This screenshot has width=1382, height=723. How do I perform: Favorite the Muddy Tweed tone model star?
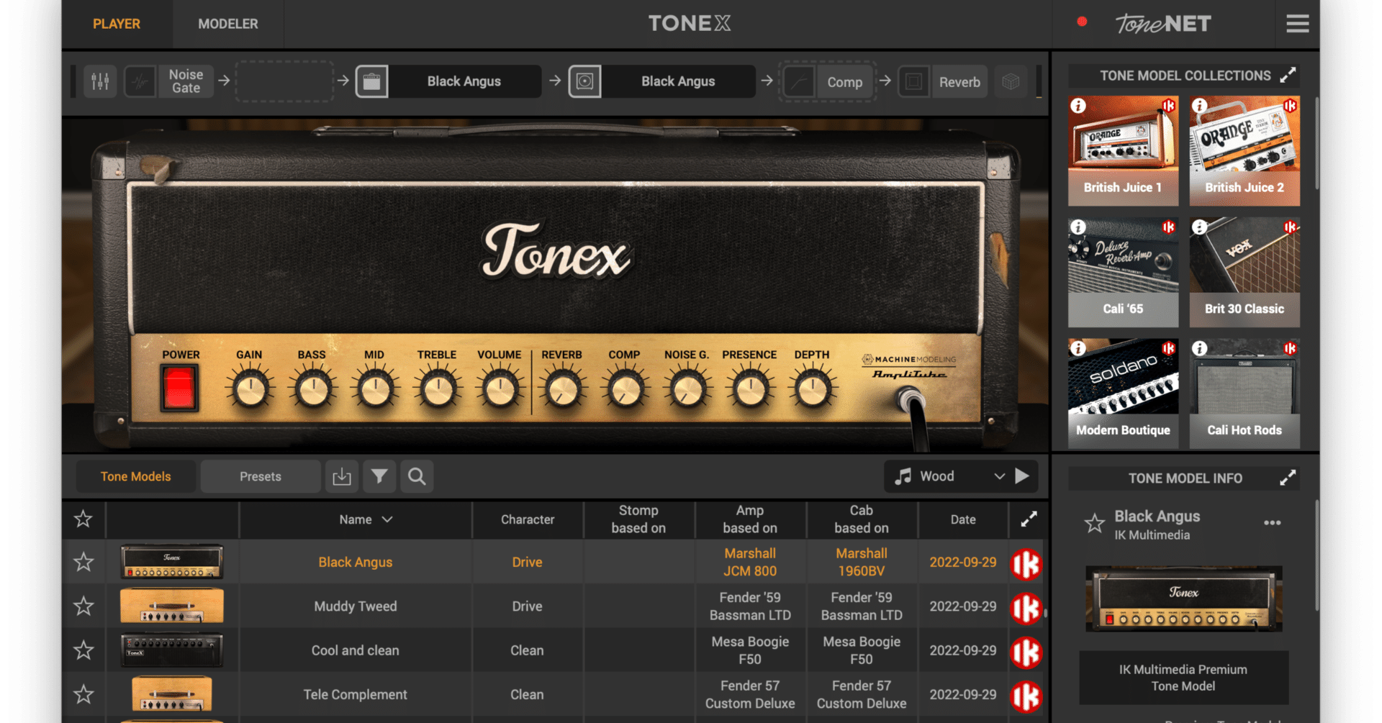[x=83, y=606]
